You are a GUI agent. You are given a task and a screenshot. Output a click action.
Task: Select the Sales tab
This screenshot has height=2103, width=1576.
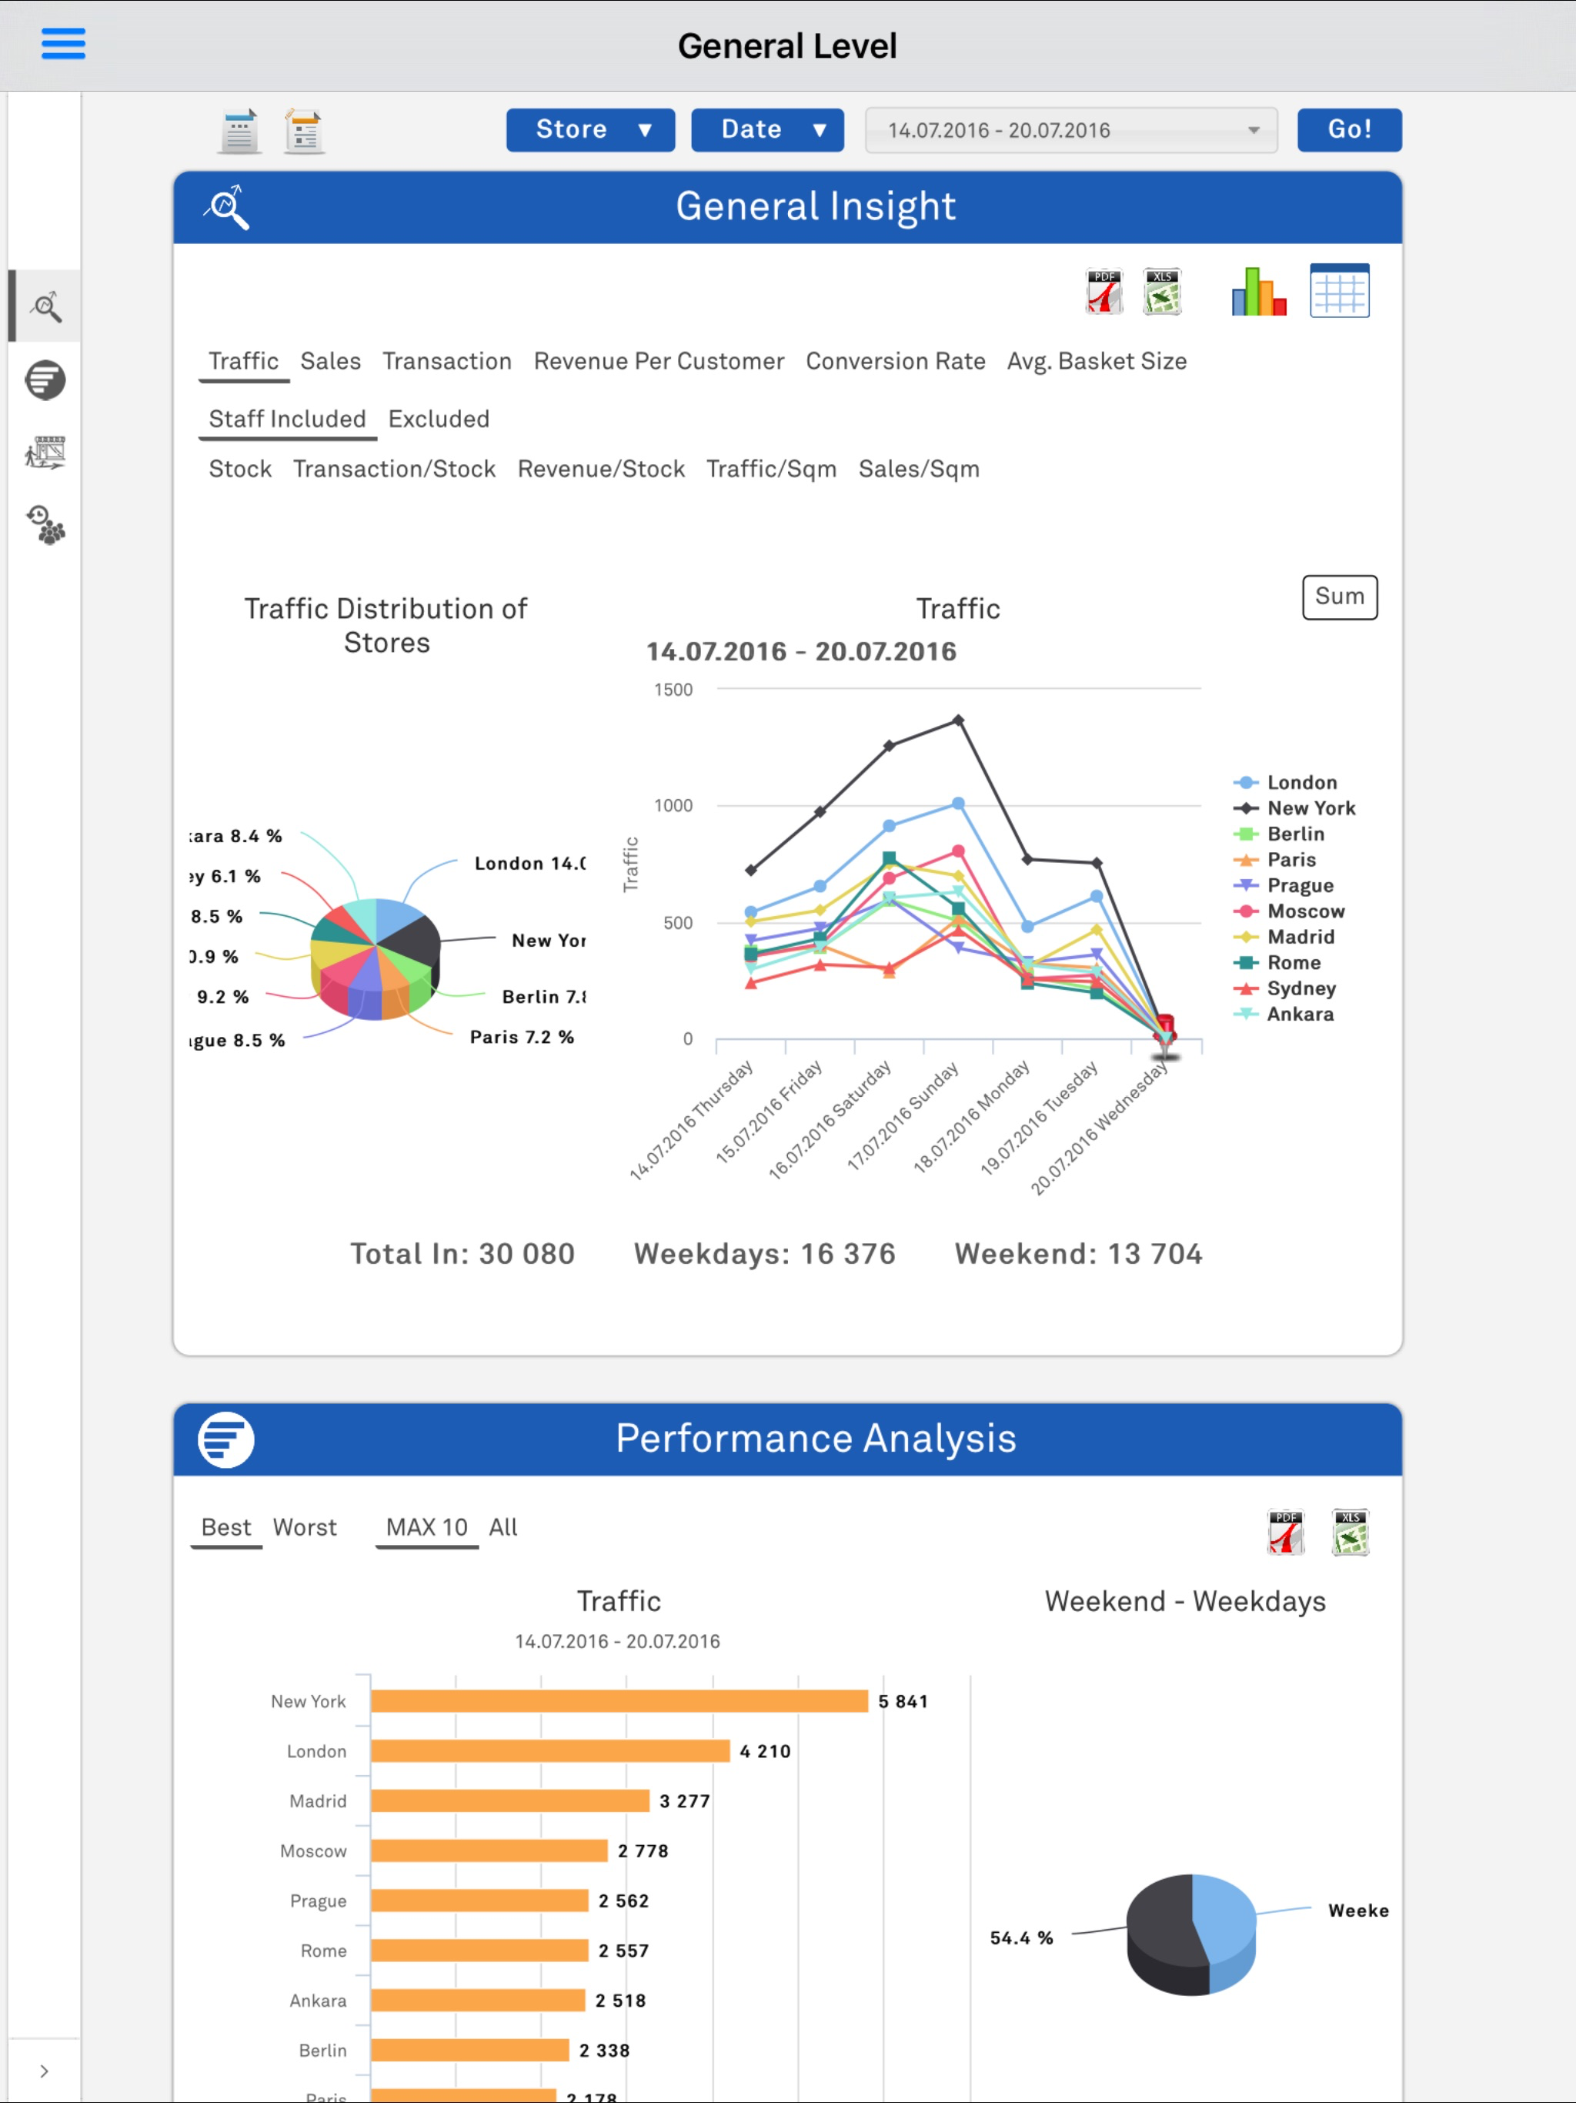click(331, 361)
